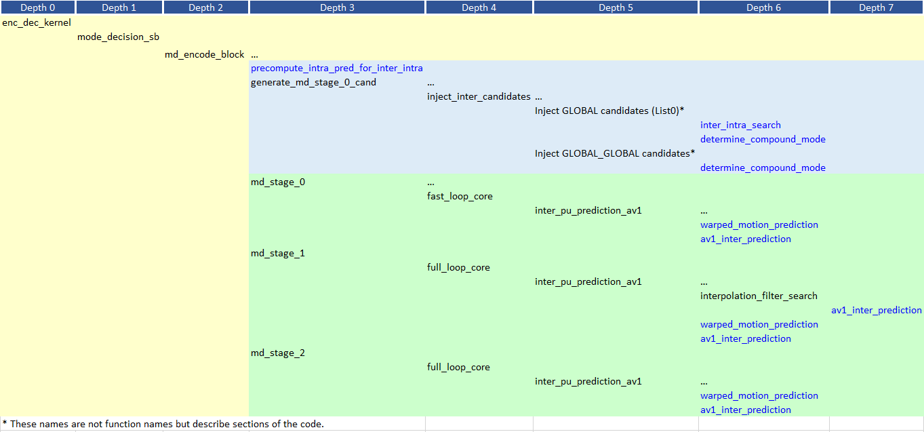924x432 pixels.
Task: Click the footnote about names not being functions
Action: point(163,424)
